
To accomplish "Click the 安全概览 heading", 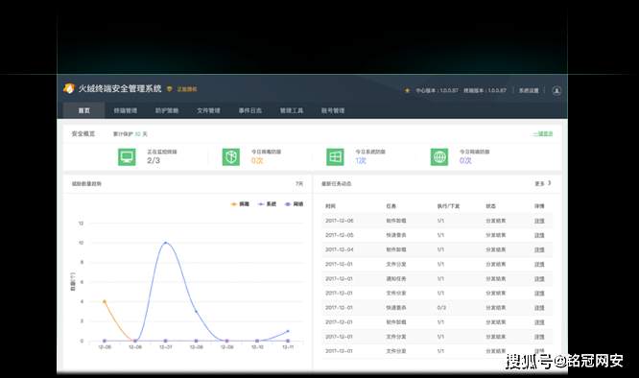I will point(83,133).
